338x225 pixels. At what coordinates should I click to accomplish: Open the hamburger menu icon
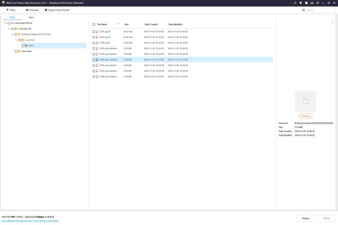click(317, 3)
